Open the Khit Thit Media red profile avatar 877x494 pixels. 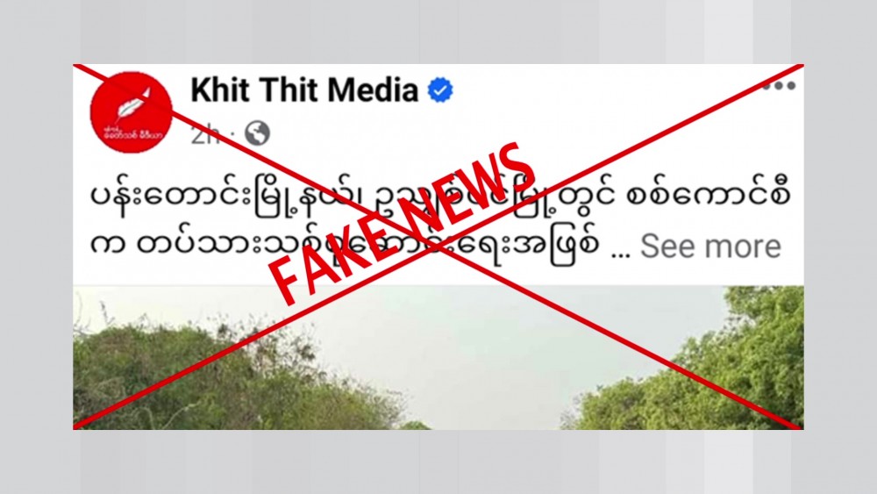[131, 112]
